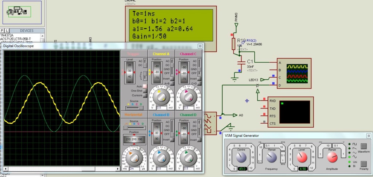Click the schematic overview thumbnail
The height and width of the screenshot is (177, 373).
[x=22, y=12]
